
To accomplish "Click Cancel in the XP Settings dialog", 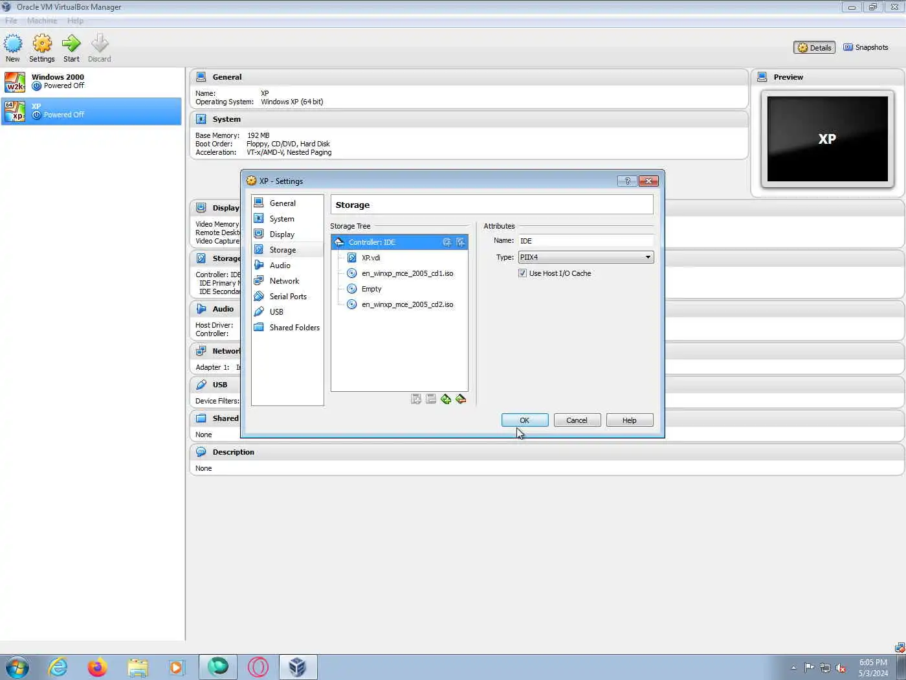I will pyautogui.click(x=577, y=420).
